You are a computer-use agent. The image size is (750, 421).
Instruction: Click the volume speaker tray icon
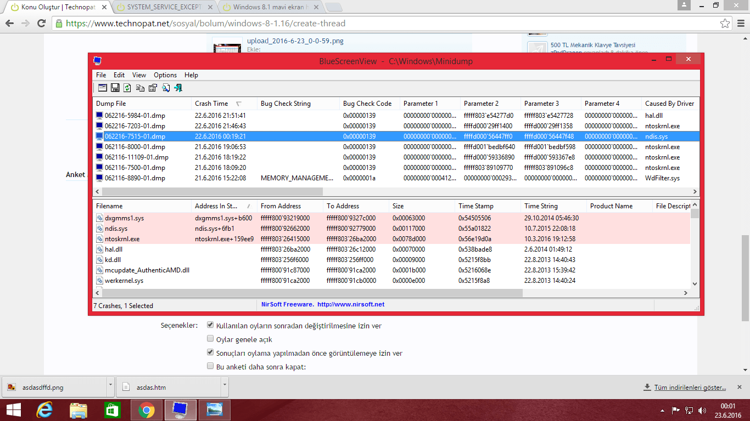[x=702, y=410]
